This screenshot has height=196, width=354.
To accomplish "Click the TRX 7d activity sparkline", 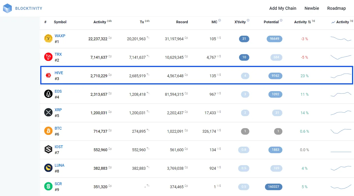I will (x=341, y=57).
